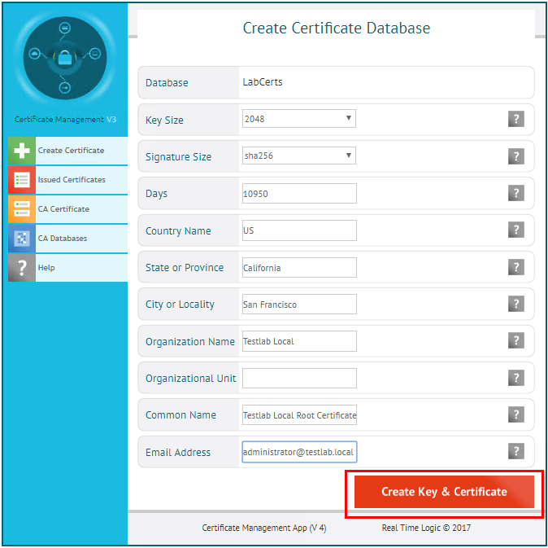Click the LabCerts database name text
This screenshot has width=548, height=548.
[263, 82]
